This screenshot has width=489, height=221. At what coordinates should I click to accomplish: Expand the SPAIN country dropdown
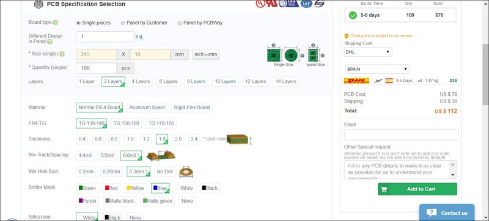(x=377, y=69)
